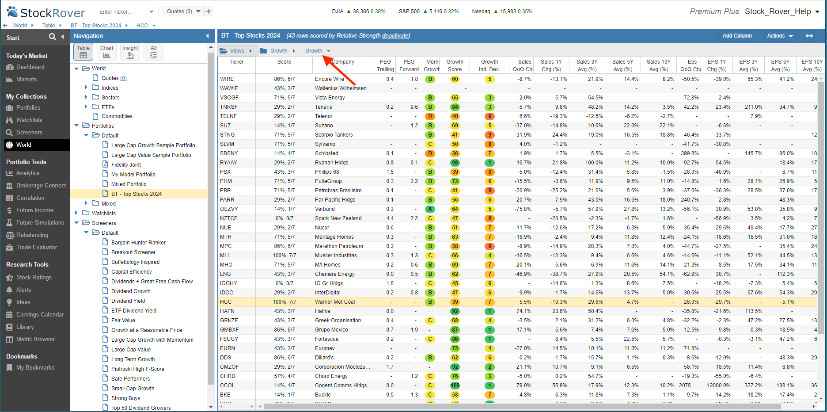Open the Views menu in table toolbar

[x=236, y=51]
